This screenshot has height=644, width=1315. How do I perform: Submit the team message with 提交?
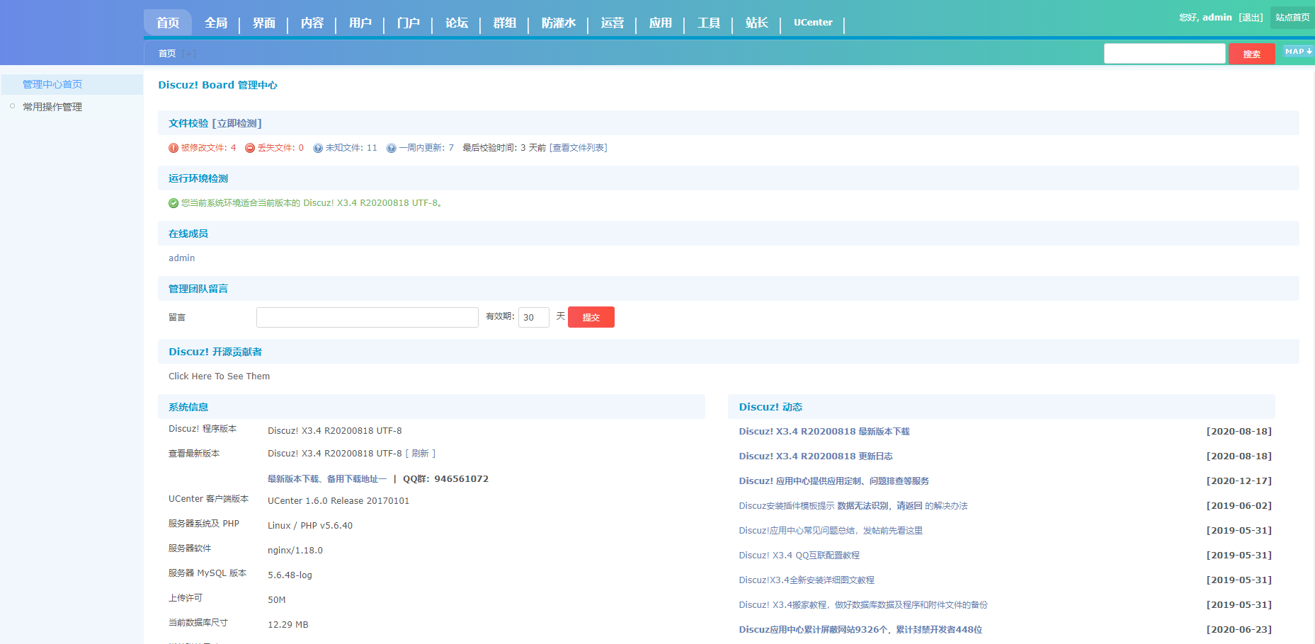(591, 317)
